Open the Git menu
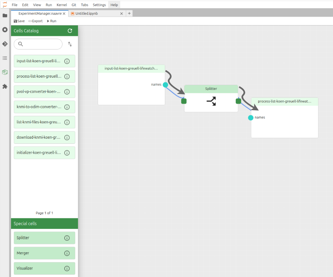333x277 pixels. click(74, 5)
